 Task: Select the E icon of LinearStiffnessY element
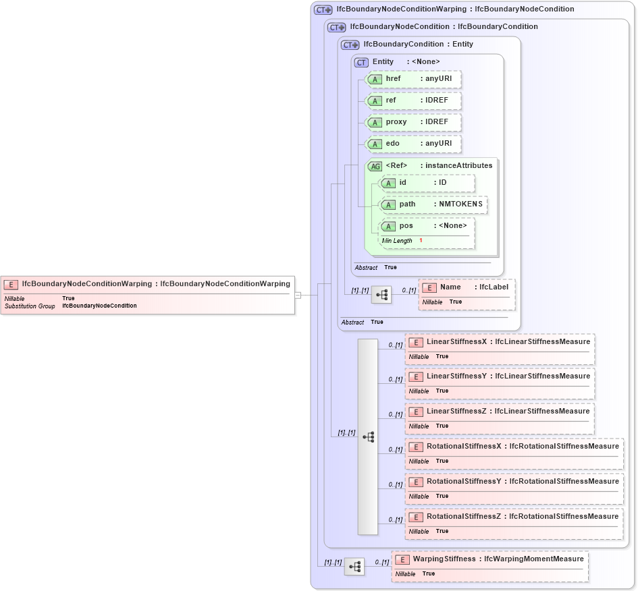tap(415, 376)
